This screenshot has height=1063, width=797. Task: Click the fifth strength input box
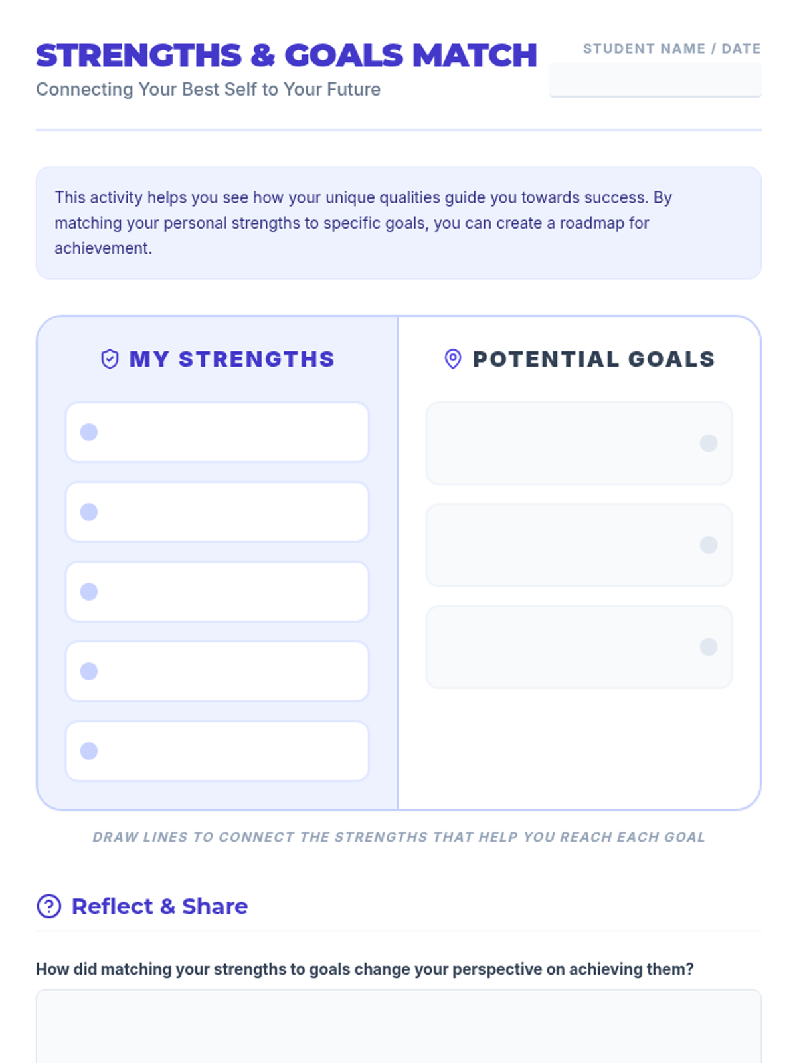[226, 751]
